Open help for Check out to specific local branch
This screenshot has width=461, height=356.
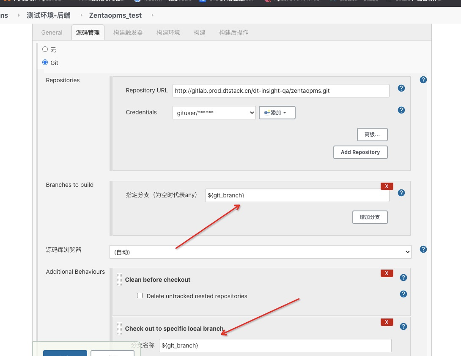click(403, 326)
